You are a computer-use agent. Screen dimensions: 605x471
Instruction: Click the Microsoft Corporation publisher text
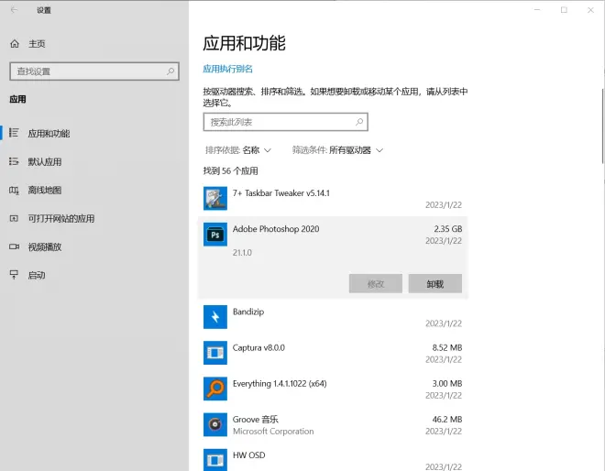pyautogui.click(x=273, y=432)
